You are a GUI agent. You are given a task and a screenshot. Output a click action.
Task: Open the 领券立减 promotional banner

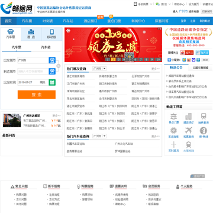pos(114,45)
